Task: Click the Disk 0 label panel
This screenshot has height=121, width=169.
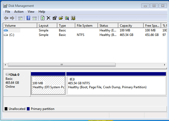Action: click(17, 82)
